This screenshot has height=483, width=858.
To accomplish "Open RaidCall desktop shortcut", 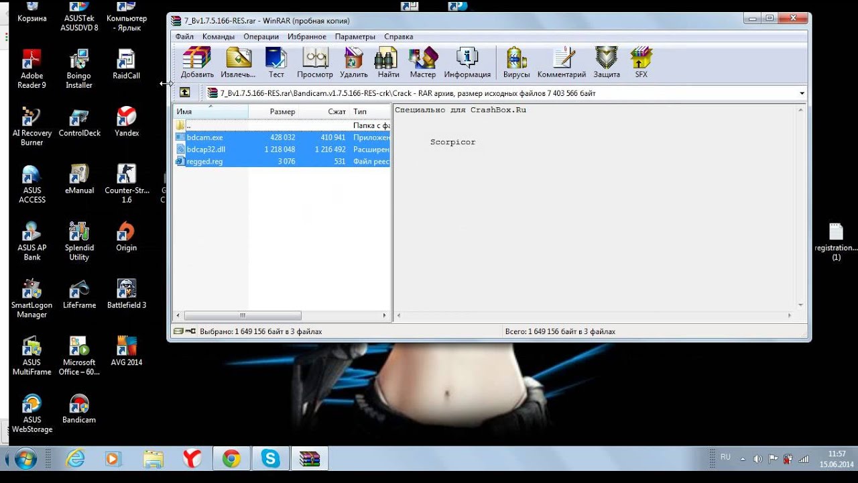I will [x=126, y=64].
